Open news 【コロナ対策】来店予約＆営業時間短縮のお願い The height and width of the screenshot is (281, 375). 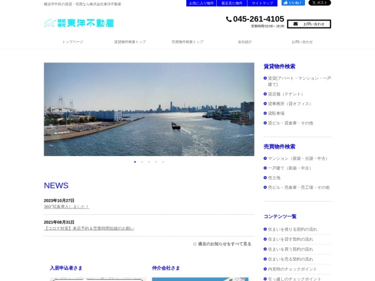coord(89,229)
